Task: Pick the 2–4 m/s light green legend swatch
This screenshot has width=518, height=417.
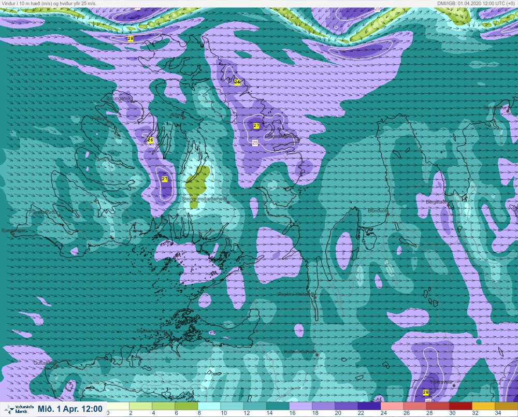Action: (140, 406)
